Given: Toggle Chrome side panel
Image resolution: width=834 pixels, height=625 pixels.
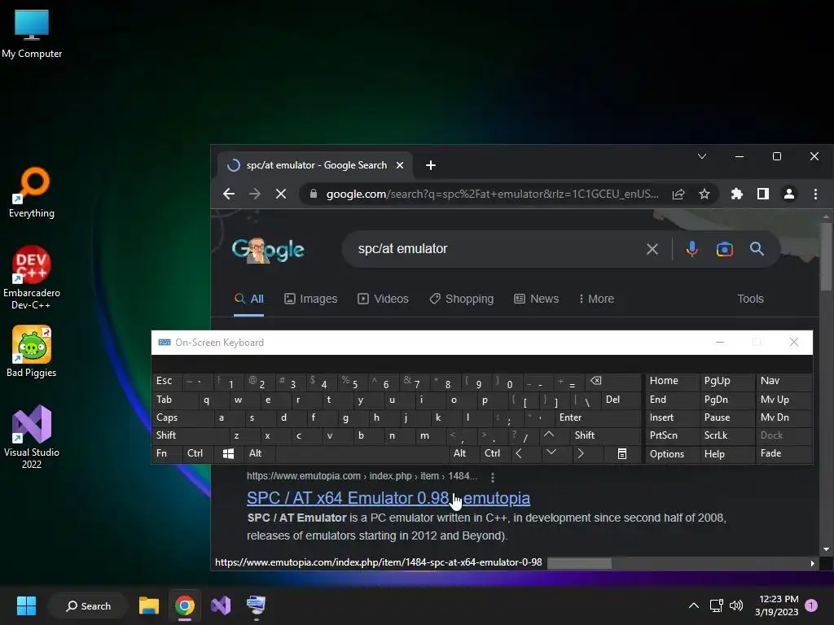Looking at the screenshot, I should coord(762,194).
